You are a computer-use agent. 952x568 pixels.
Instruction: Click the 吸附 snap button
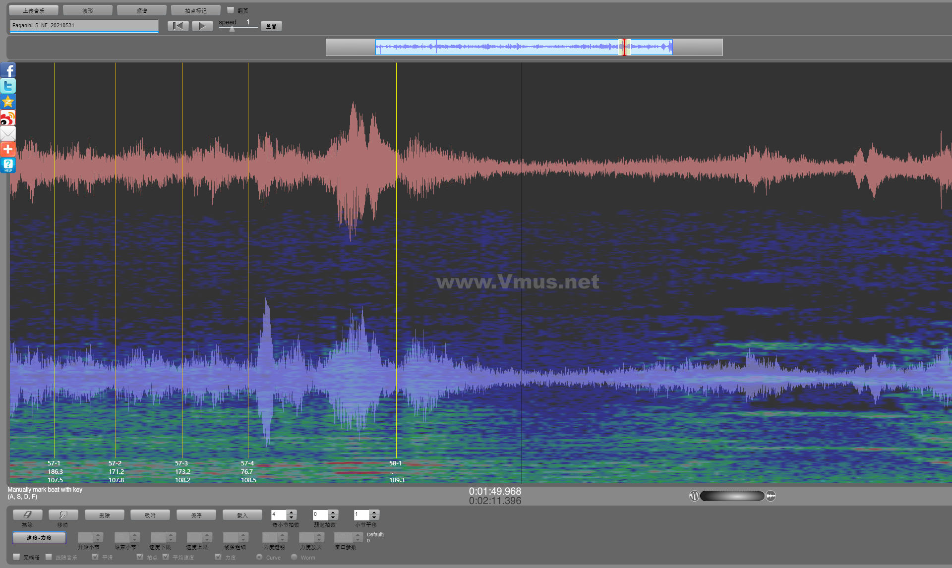point(150,515)
